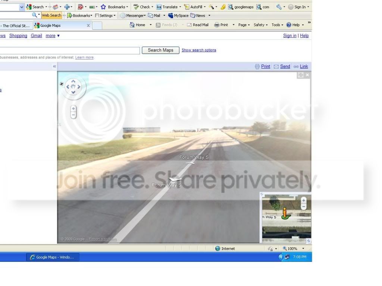Run the ABC spell Check tool
Viewport: 382px width, 286px height.
(142, 7)
